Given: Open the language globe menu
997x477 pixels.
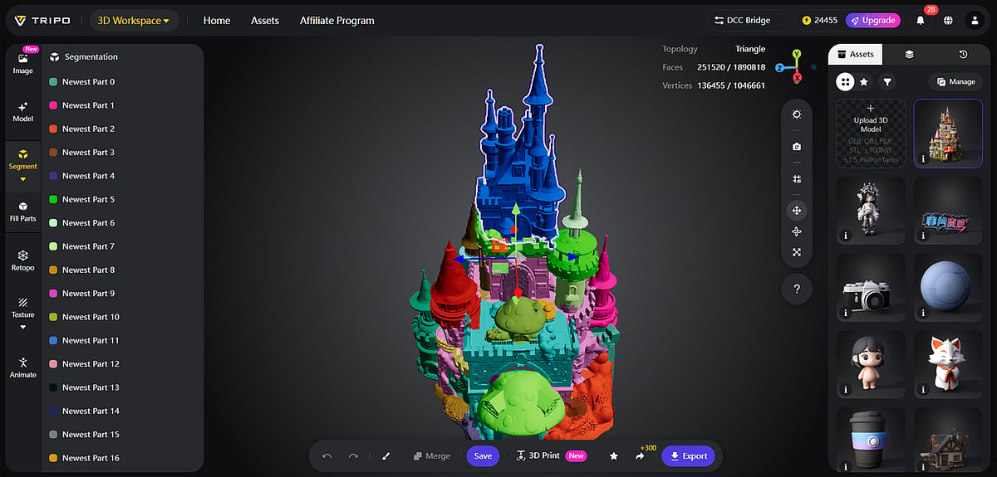Looking at the screenshot, I should point(947,21).
